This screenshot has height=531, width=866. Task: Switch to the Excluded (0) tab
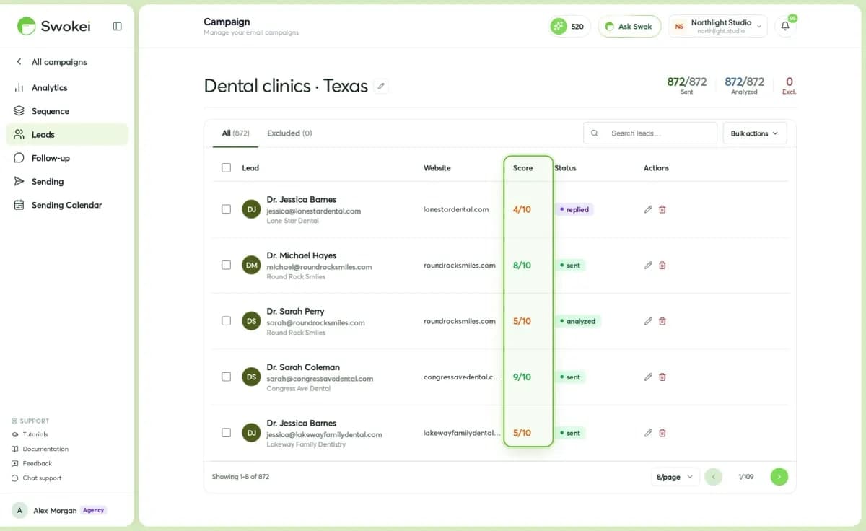click(x=289, y=133)
